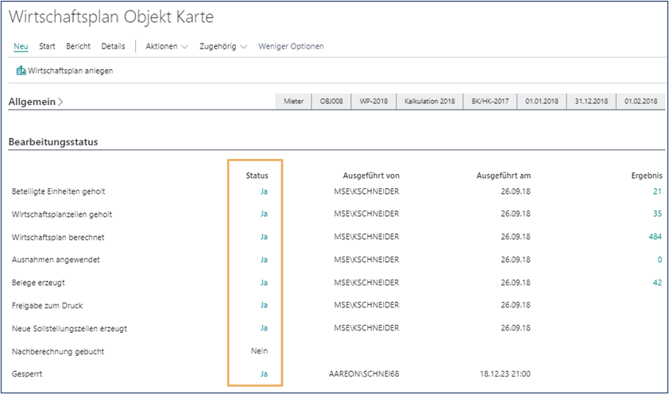
Task: Click Ja status for Beteiligte Einheiten geholt
Action: pos(264,191)
